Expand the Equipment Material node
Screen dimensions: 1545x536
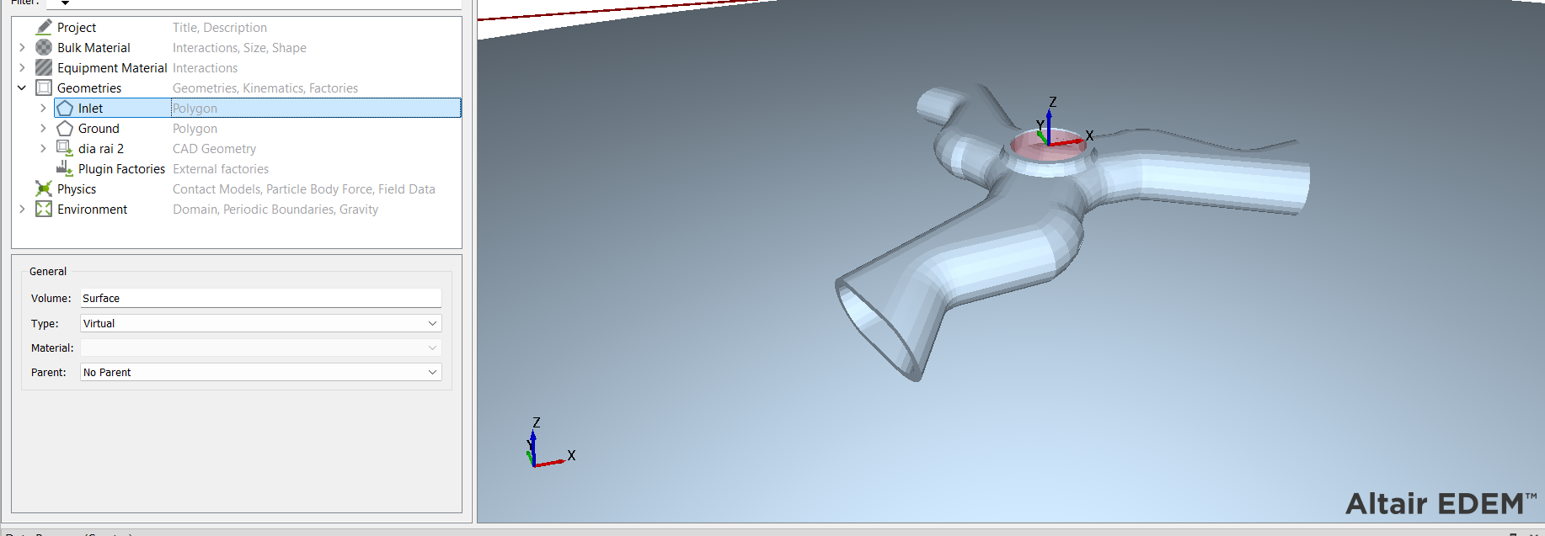[x=22, y=67]
